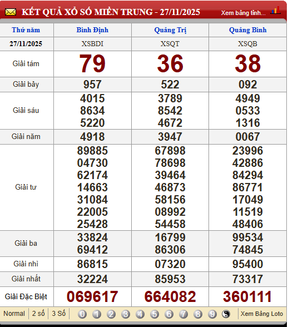Image resolution: width=288 pixels, height=327 pixels.
Task: Click the XSQB code
Action: pos(248,44)
